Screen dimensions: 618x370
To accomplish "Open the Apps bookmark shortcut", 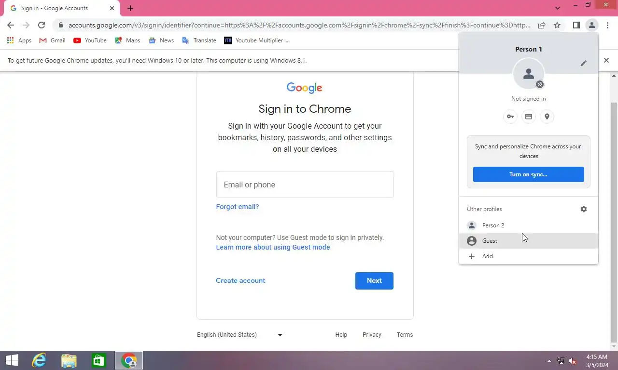I will (19, 40).
